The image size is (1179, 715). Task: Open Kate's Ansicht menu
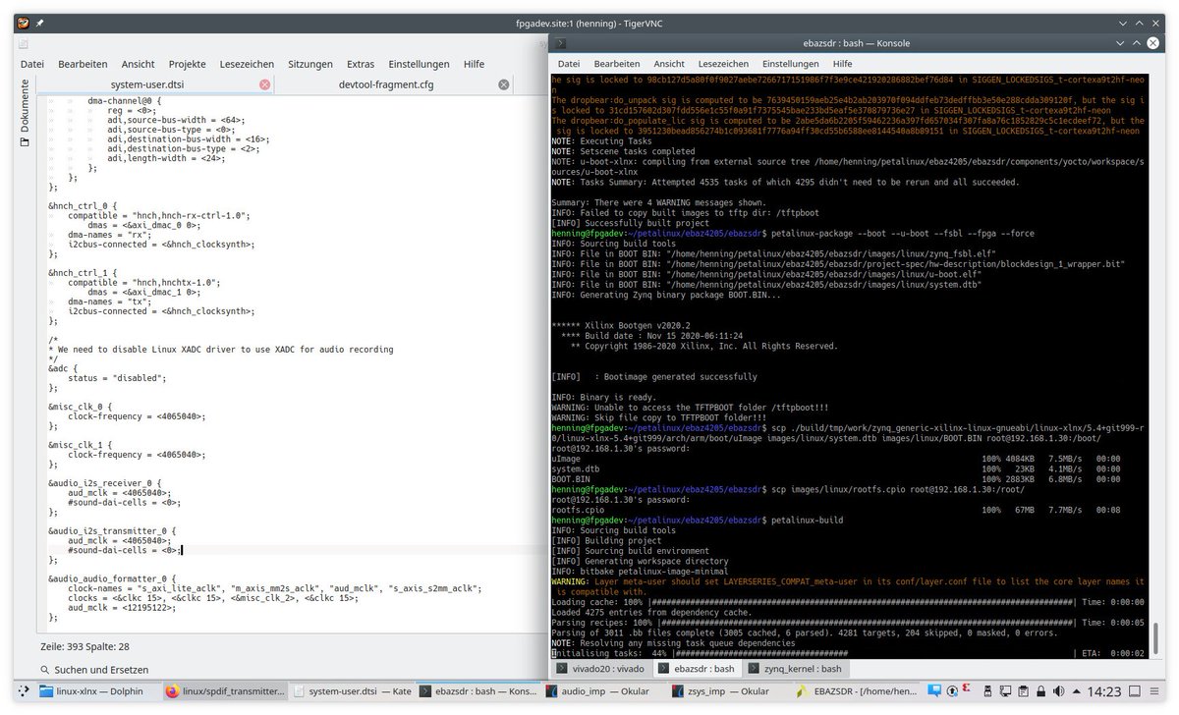(x=138, y=64)
